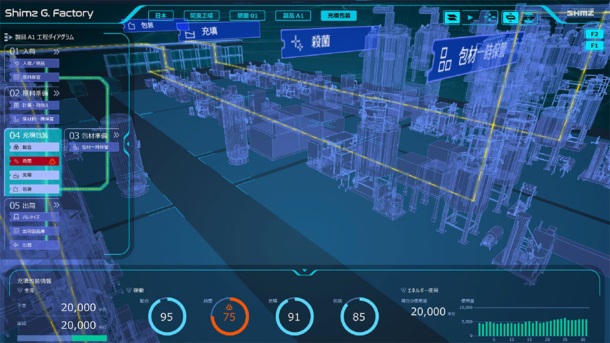This screenshot has width=610, height=343.
Task: Open the 04 充填包装 section header
Action: point(29,135)
